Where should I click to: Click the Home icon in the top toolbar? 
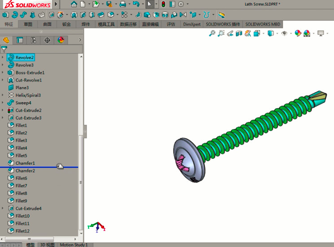pos(74,4)
